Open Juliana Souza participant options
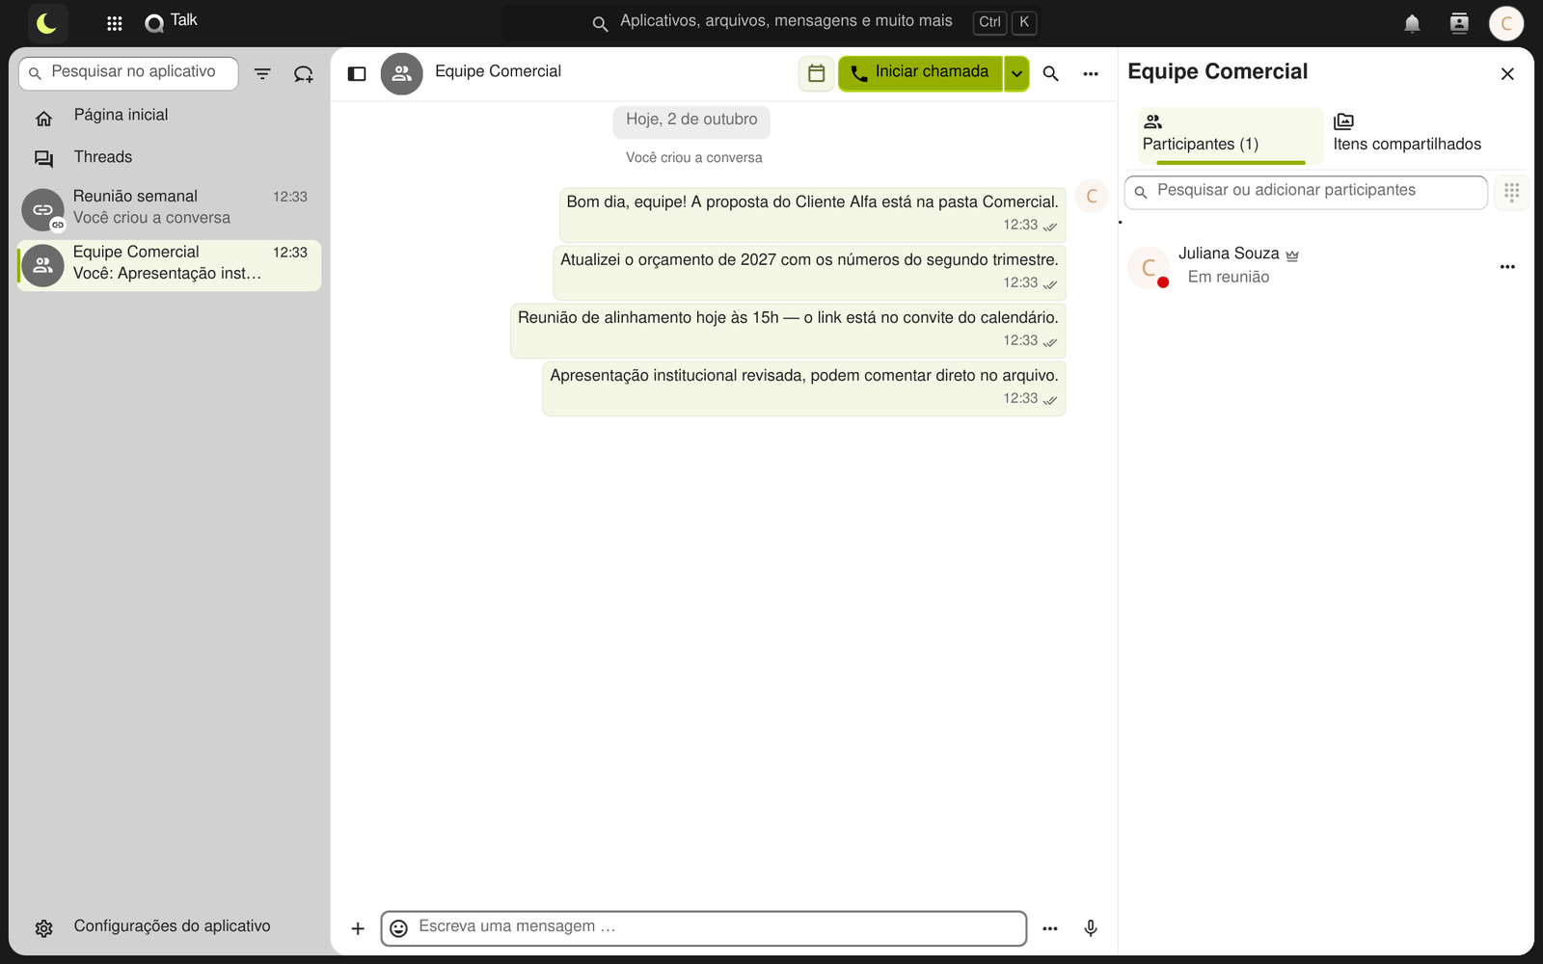The width and height of the screenshot is (1543, 964). [1507, 266]
